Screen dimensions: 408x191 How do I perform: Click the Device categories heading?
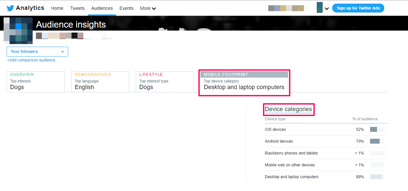[288, 109]
